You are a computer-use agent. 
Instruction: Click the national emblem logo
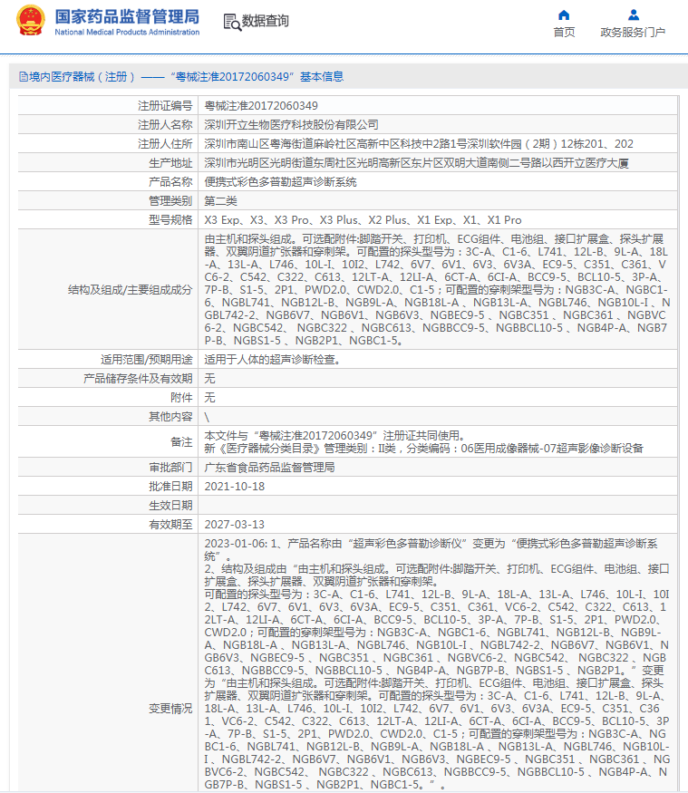click(x=30, y=20)
